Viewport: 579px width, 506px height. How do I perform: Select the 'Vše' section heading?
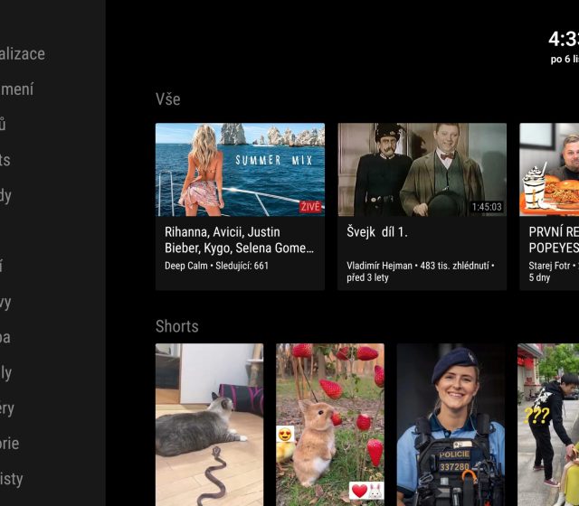click(167, 99)
